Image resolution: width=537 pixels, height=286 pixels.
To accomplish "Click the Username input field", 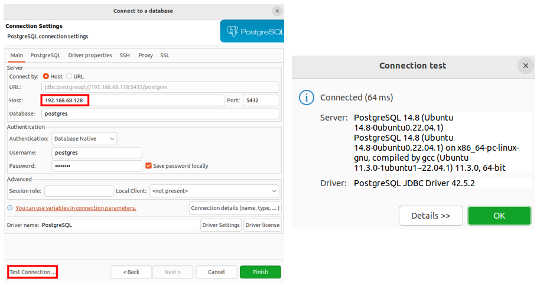I will click(97, 153).
